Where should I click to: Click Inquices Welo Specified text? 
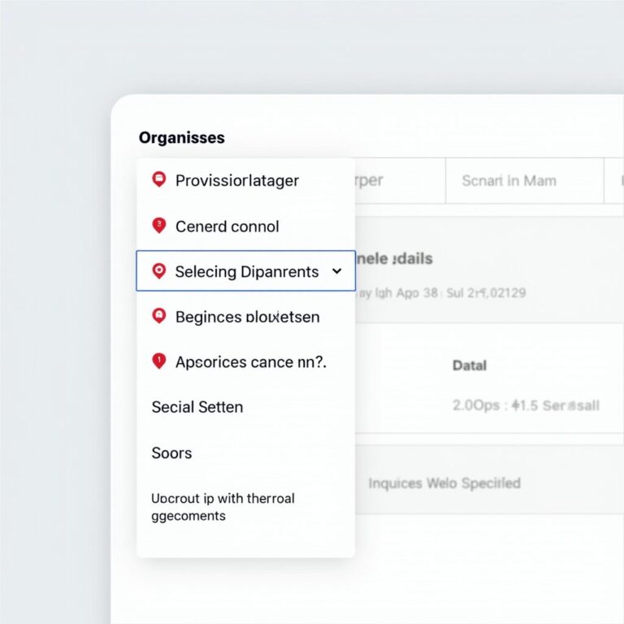[x=444, y=483]
